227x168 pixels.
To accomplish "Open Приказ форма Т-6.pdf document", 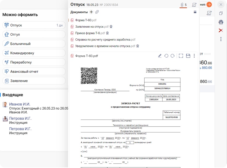I will 90,33.
